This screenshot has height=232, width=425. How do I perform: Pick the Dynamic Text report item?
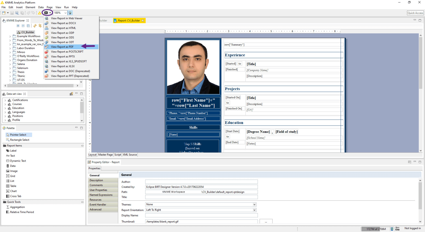coord(16,161)
